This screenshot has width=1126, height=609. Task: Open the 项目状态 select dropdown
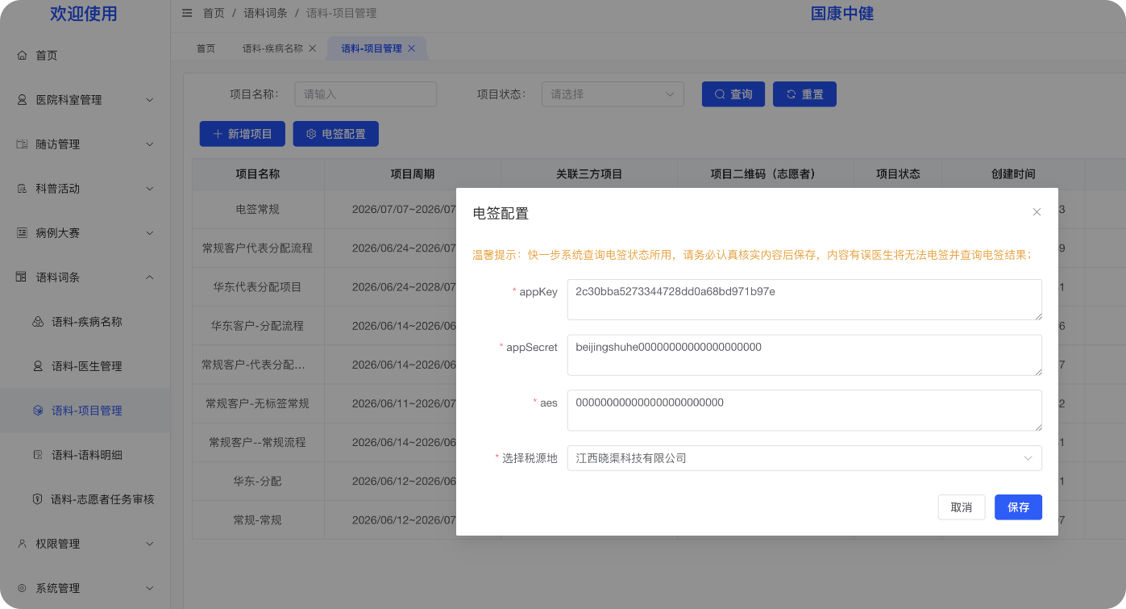pos(613,94)
